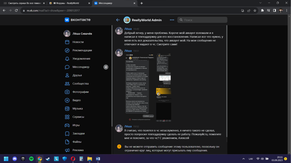Reload the page
Viewport: 291px width, 163px height.
coord(16,10)
